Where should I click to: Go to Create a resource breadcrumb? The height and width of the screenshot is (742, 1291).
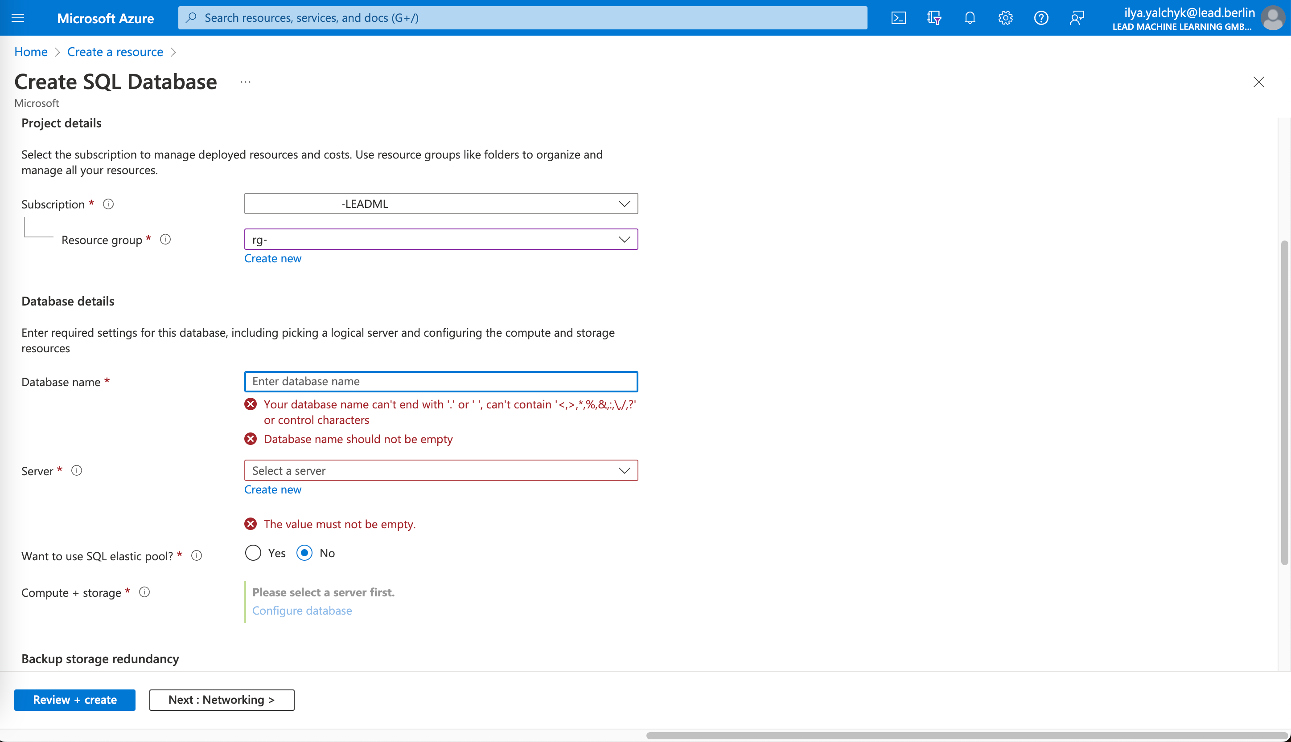pyautogui.click(x=115, y=52)
